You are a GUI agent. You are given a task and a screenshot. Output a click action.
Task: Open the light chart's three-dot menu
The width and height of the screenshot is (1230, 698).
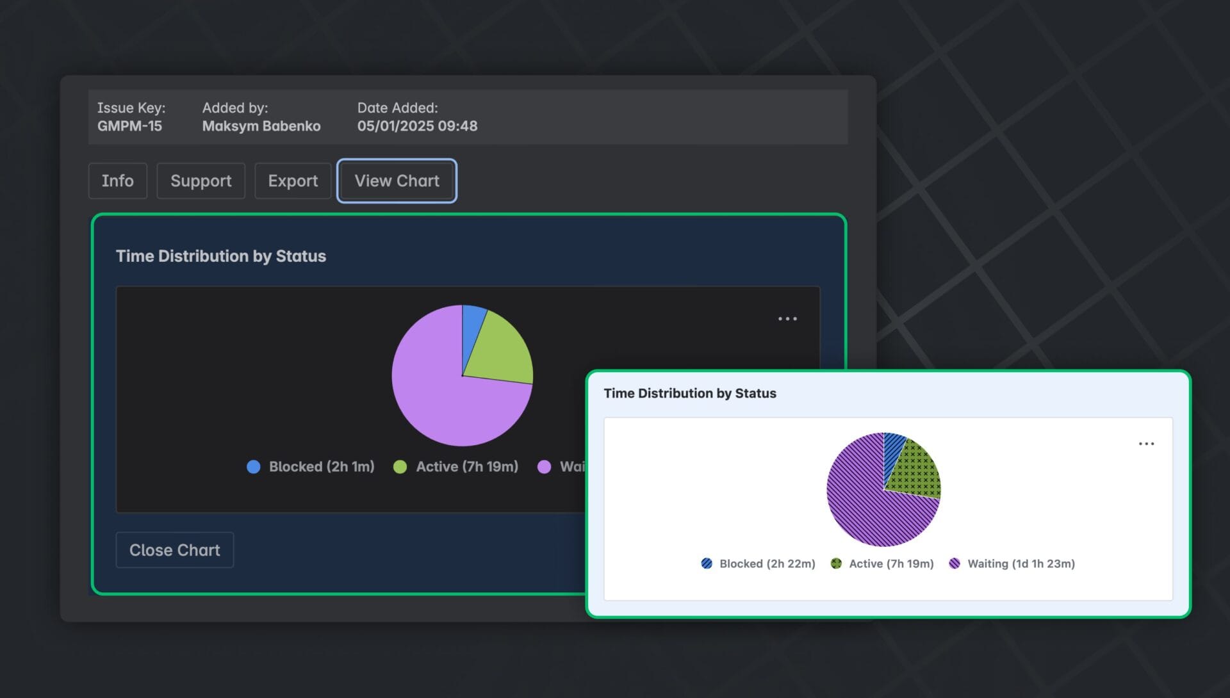(1146, 444)
